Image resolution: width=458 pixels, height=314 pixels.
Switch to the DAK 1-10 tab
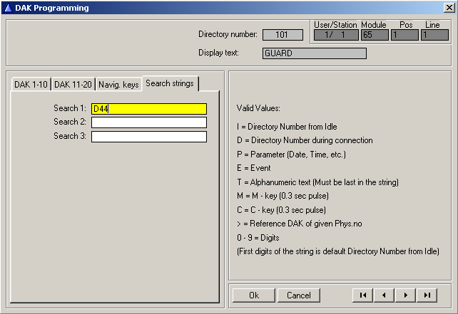point(31,85)
